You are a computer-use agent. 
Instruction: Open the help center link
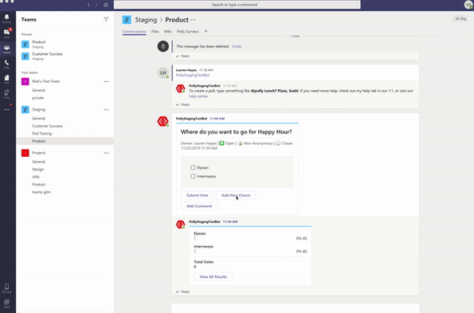[x=198, y=96]
